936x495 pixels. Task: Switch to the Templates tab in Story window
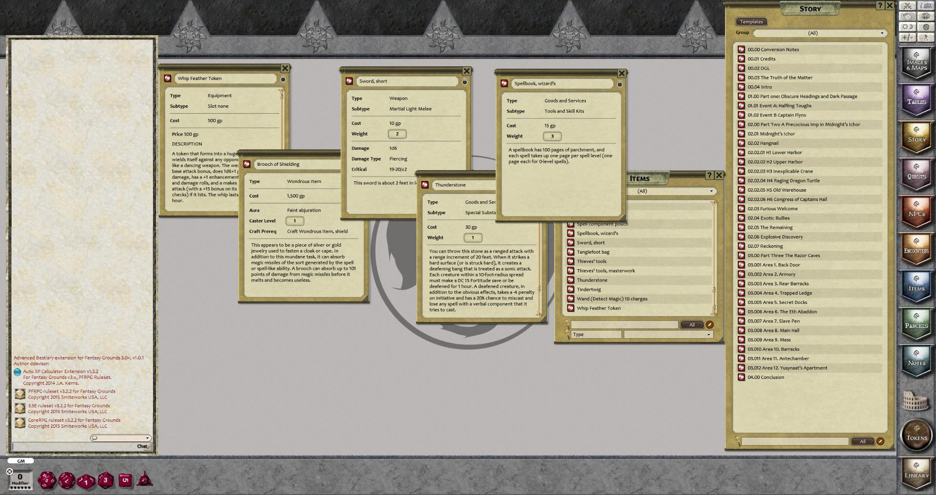[x=751, y=21]
